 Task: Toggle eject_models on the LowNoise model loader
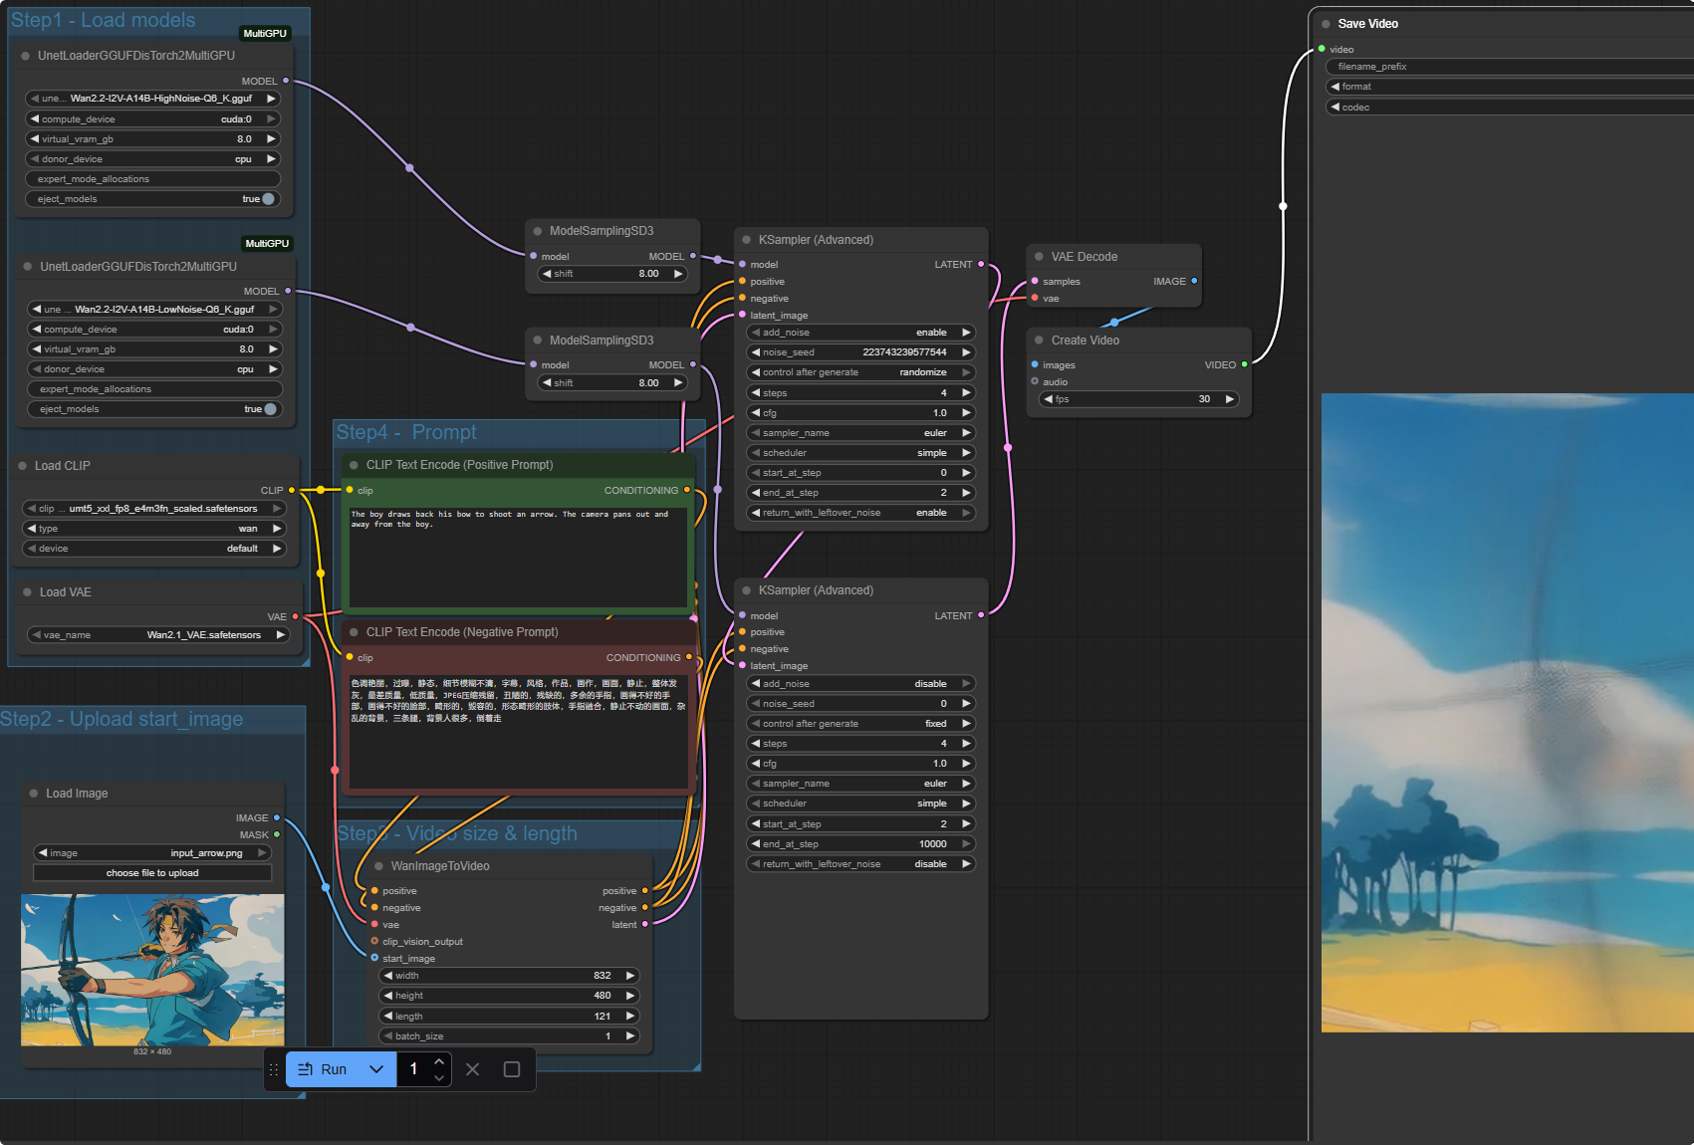click(269, 409)
